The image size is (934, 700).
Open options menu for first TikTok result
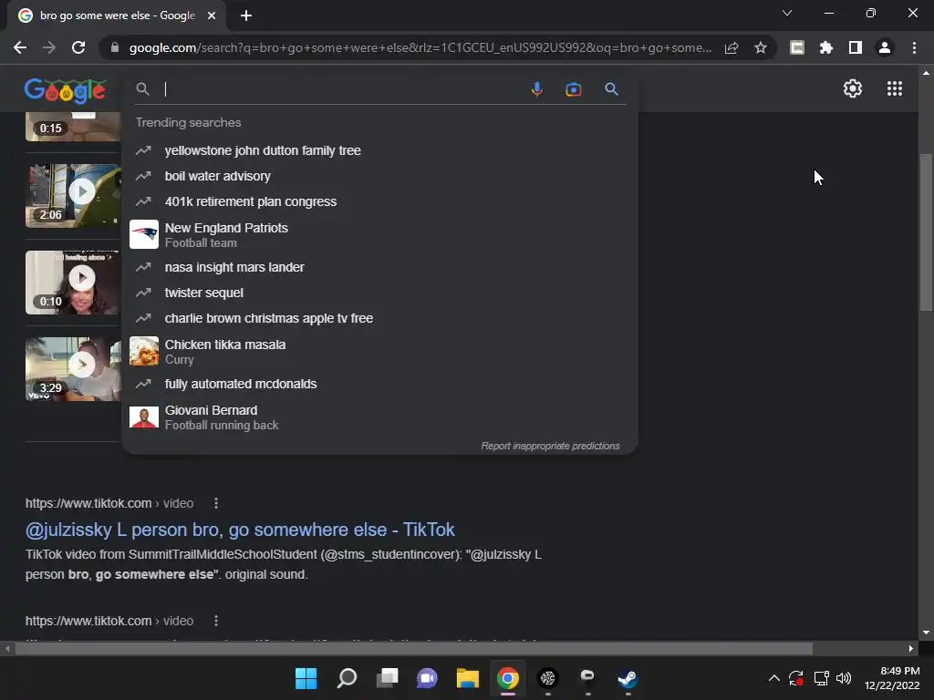[x=215, y=503]
